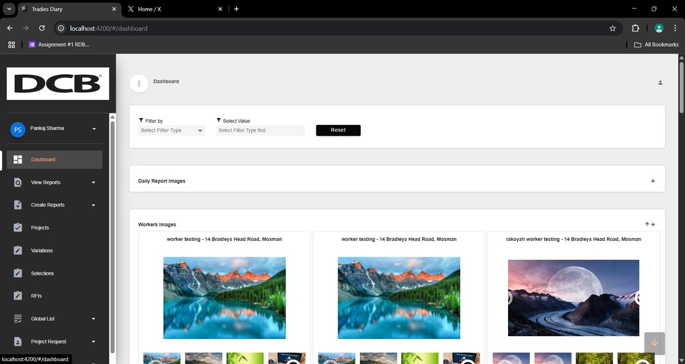Switch to the Tradies Diary browser tab

[x=70, y=9]
